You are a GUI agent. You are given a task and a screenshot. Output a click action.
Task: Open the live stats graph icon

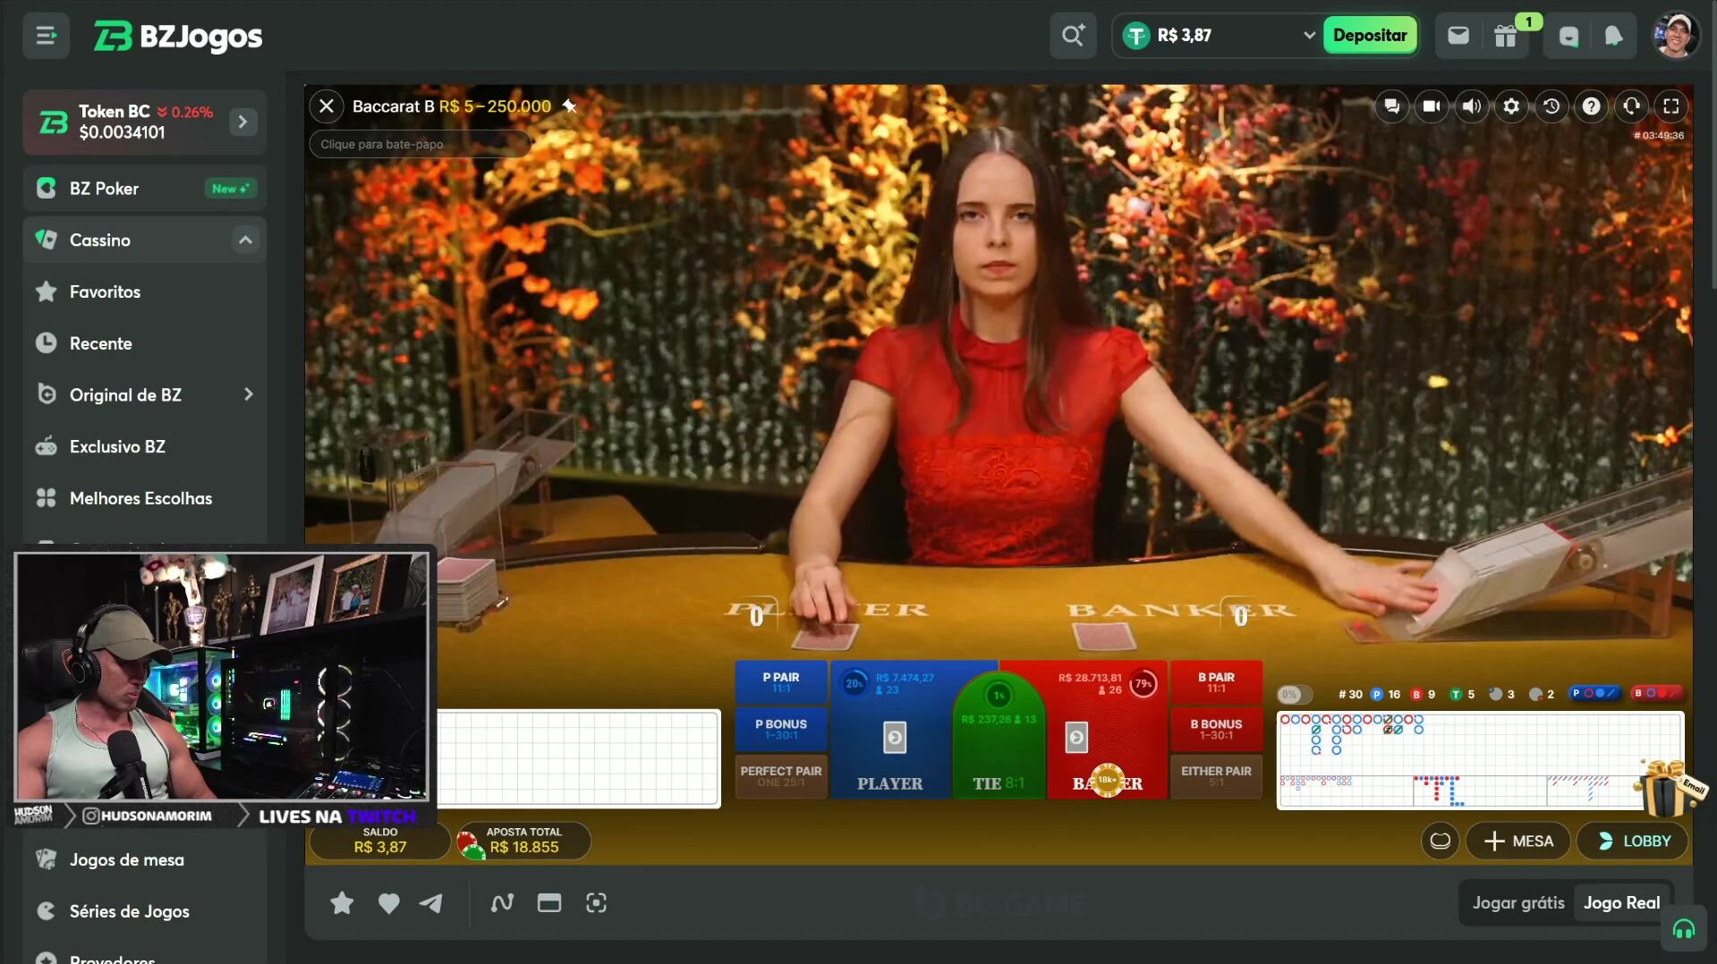502,903
